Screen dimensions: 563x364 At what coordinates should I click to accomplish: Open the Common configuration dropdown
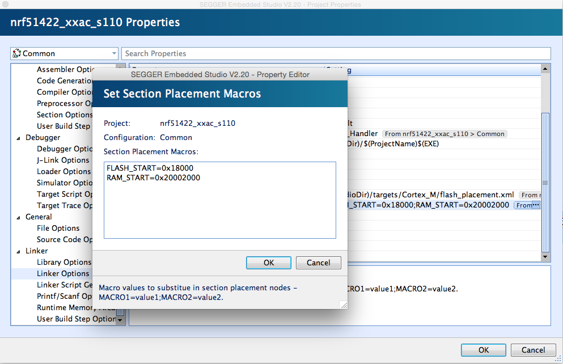point(64,53)
